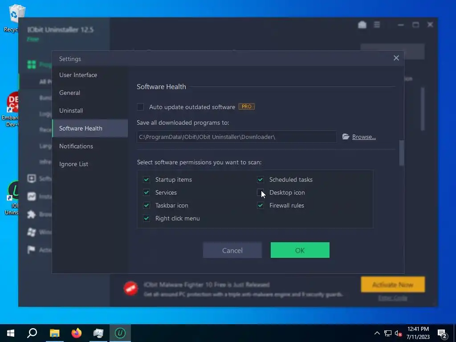Click the IObit Uninstaller main window scrollbar
The image size is (456, 342).
click(423, 109)
